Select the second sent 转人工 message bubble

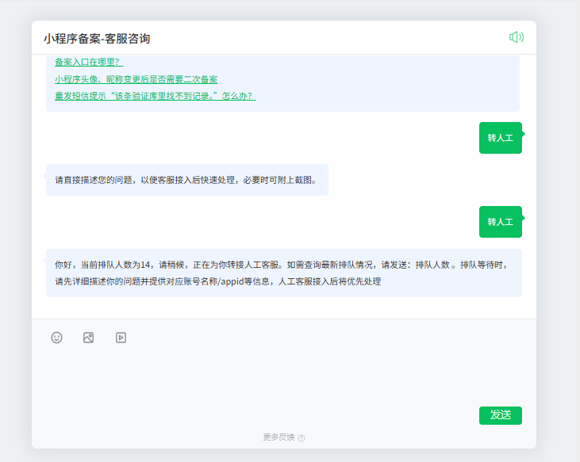coord(500,222)
